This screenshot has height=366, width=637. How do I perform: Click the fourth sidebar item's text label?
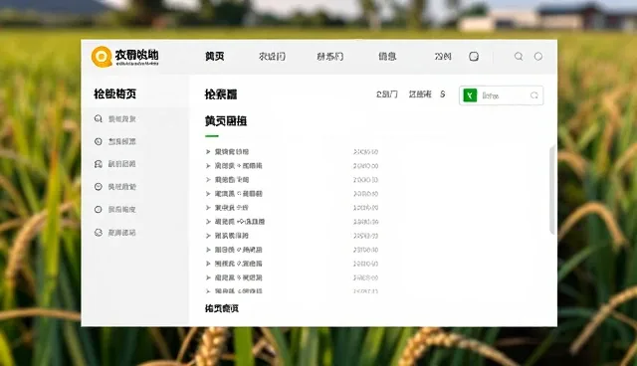pos(121,187)
